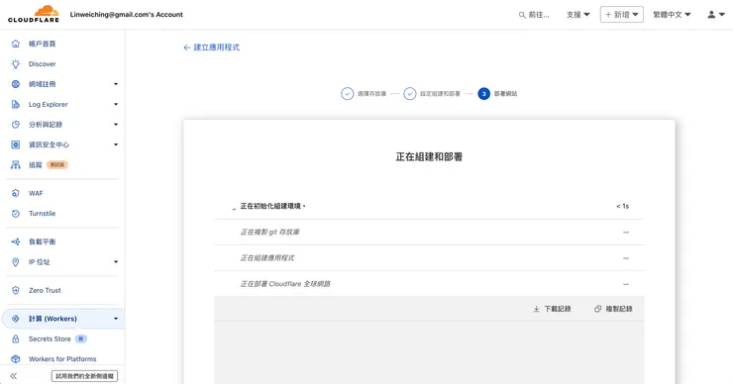Click the Log Explorer icon
The height and width of the screenshot is (384, 733).
pyautogui.click(x=16, y=104)
